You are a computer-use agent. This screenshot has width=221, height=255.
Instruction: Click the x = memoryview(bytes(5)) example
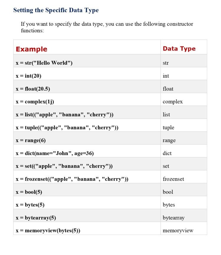48,231
